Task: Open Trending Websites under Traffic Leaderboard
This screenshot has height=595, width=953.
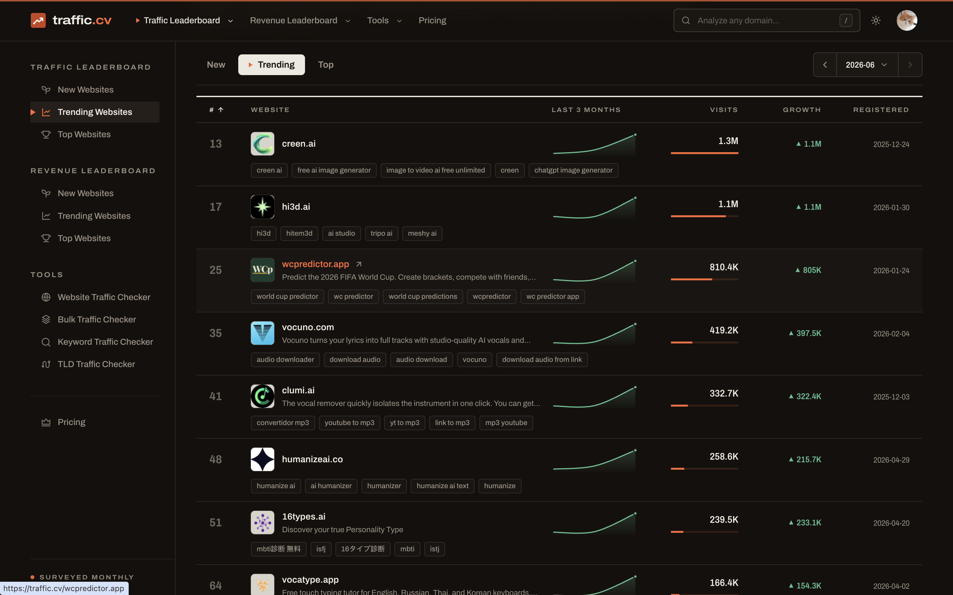Action: pos(95,112)
